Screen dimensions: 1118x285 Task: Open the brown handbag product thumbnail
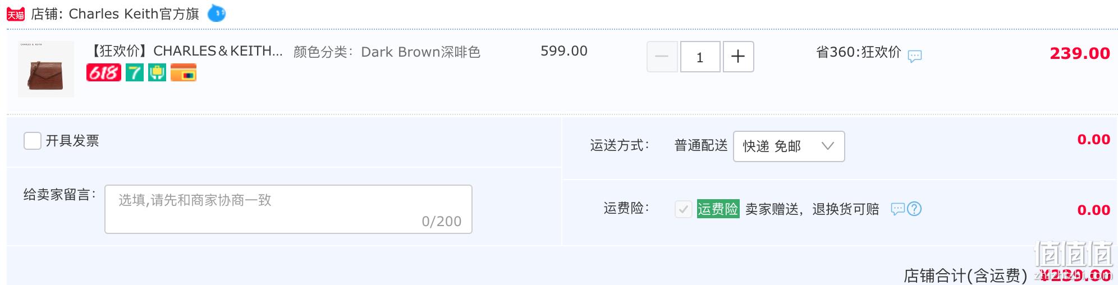(46, 69)
